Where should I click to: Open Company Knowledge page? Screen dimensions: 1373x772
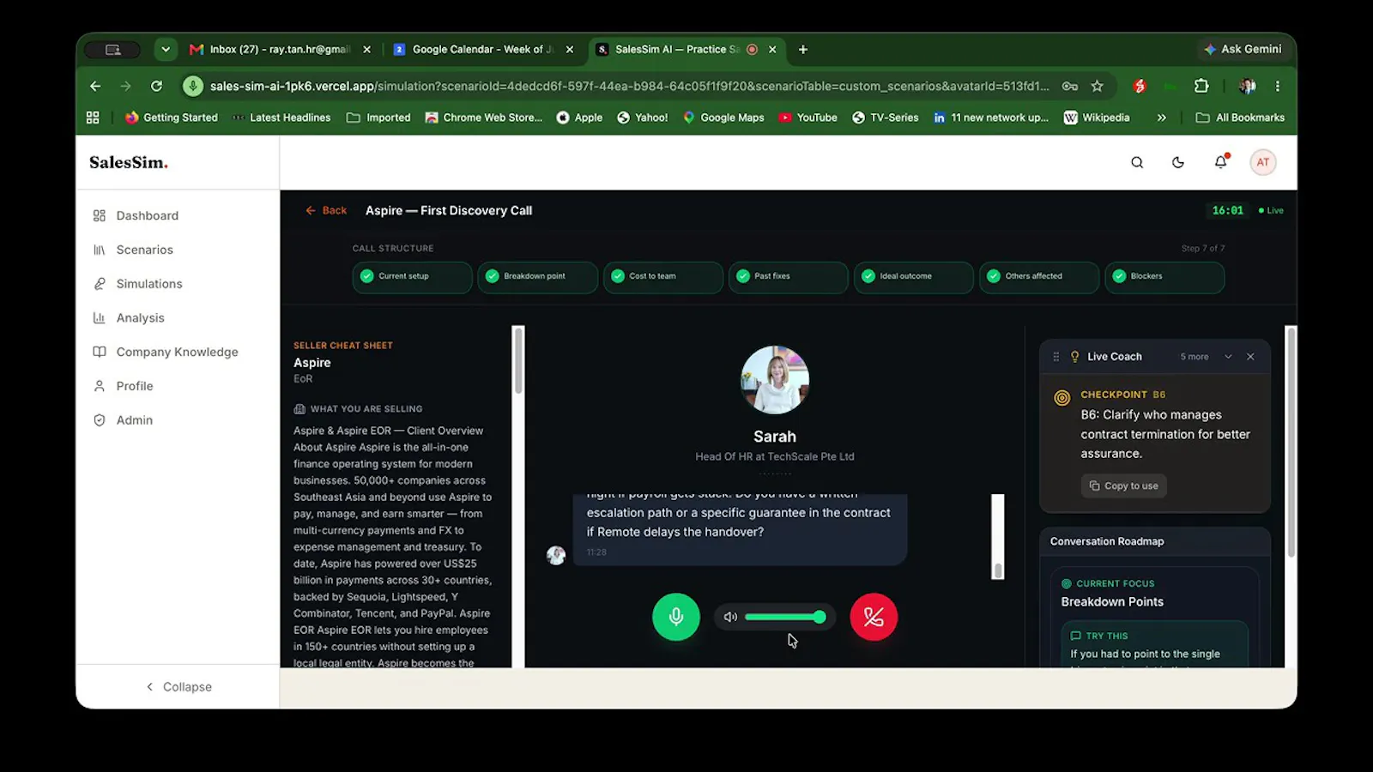[x=166, y=352]
